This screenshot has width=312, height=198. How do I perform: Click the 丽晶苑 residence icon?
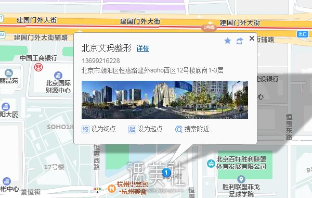click(x=8, y=73)
